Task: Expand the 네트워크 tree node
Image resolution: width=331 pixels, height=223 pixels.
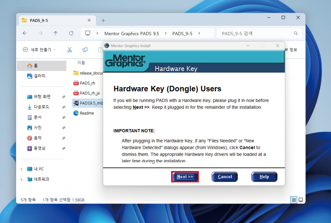Action: (x=21, y=179)
